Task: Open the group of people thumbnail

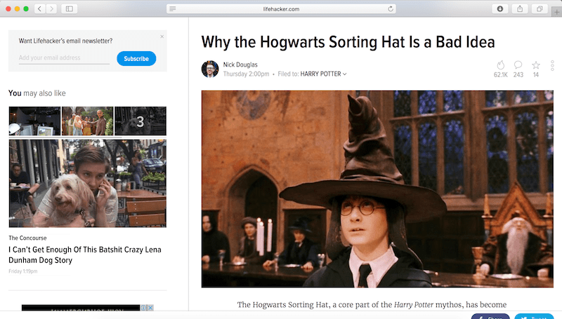Action: pos(87,121)
